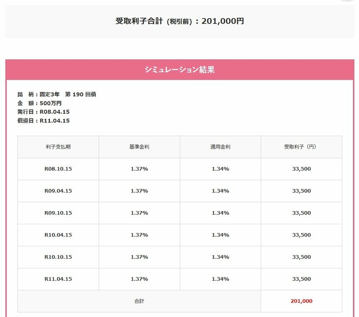The width and height of the screenshot is (359, 317).
Task: Select the R09.04.15 payment date cell
Action: [x=58, y=191]
